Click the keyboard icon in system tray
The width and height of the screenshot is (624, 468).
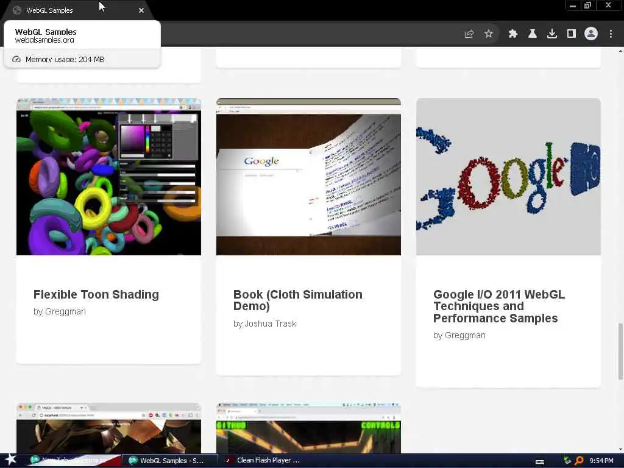click(540, 462)
